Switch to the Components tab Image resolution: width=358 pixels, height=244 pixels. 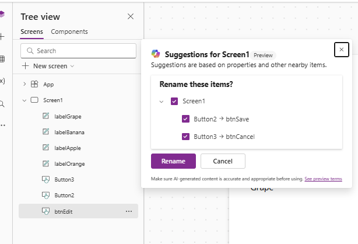pos(69,32)
